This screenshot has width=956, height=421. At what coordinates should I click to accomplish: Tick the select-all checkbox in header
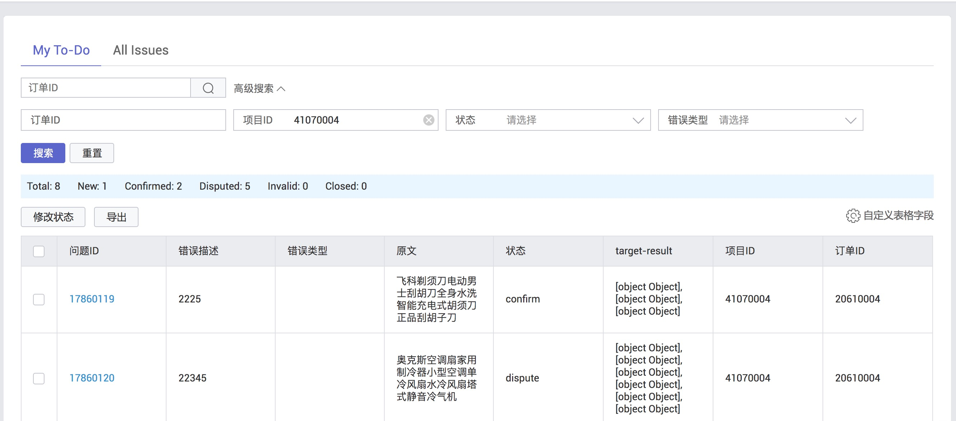point(39,251)
